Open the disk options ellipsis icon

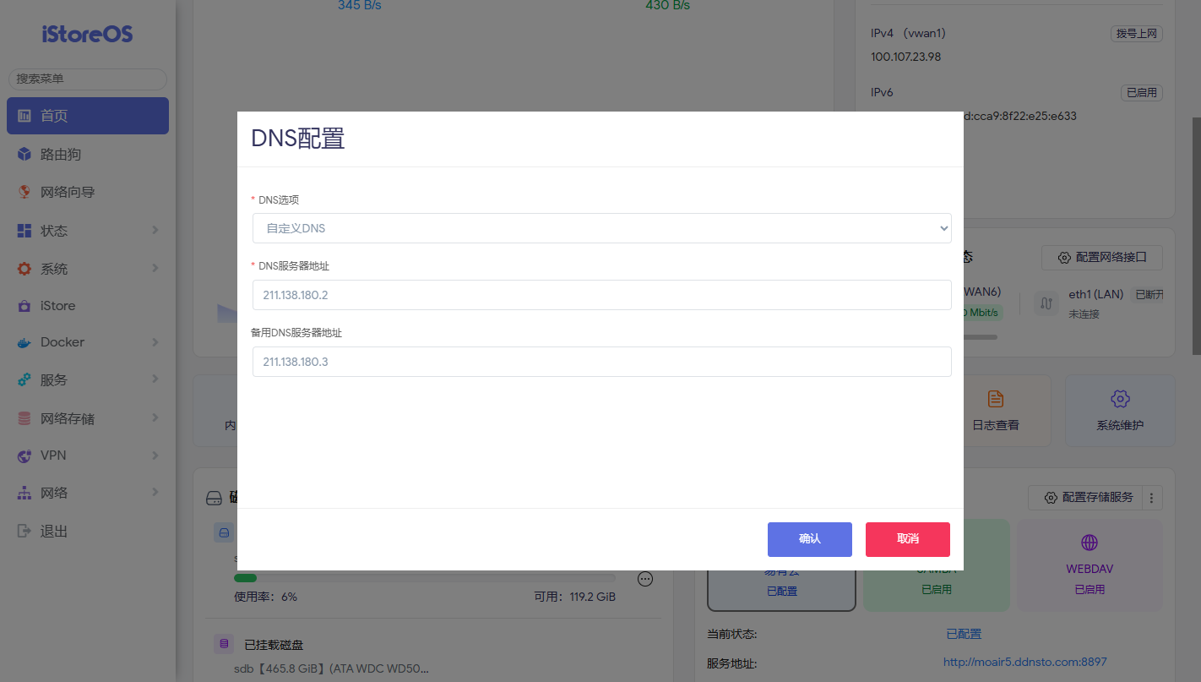pos(645,579)
